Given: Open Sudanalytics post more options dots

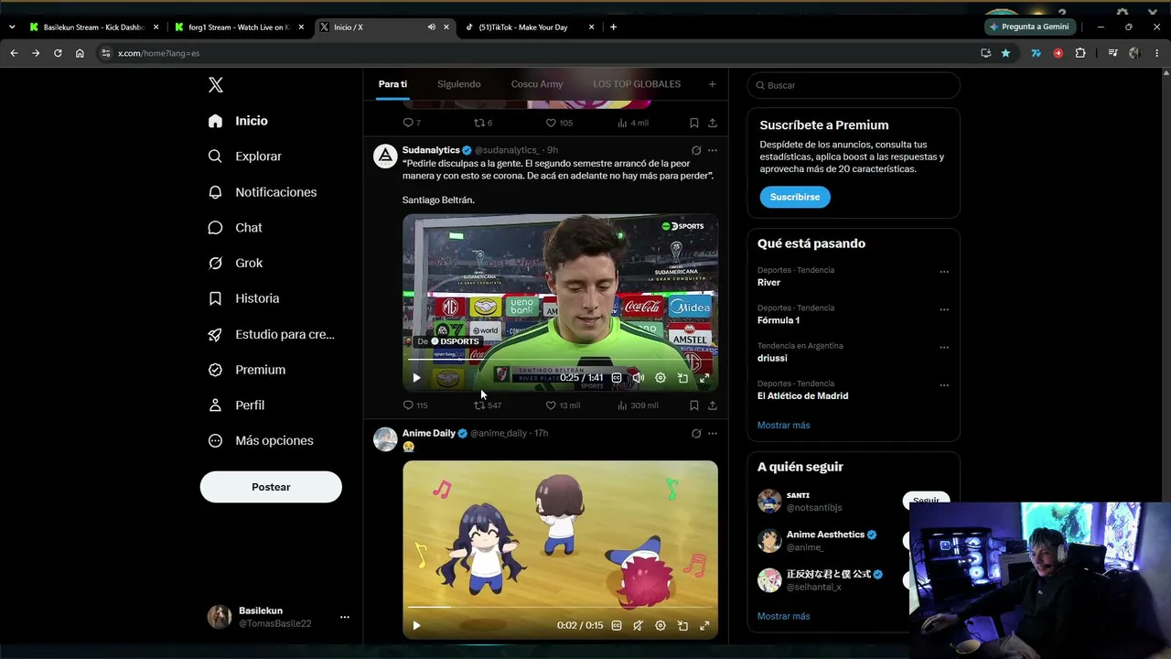Looking at the screenshot, I should pyautogui.click(x=713, y=151).
